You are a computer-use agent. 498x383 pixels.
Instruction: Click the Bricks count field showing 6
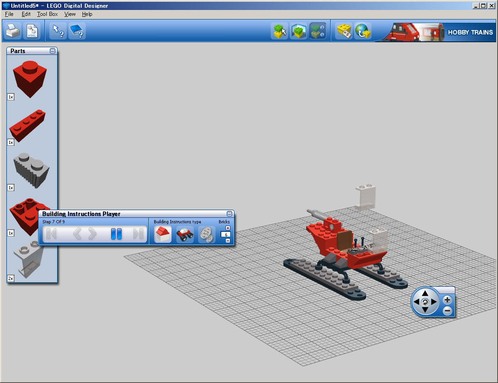226,235
